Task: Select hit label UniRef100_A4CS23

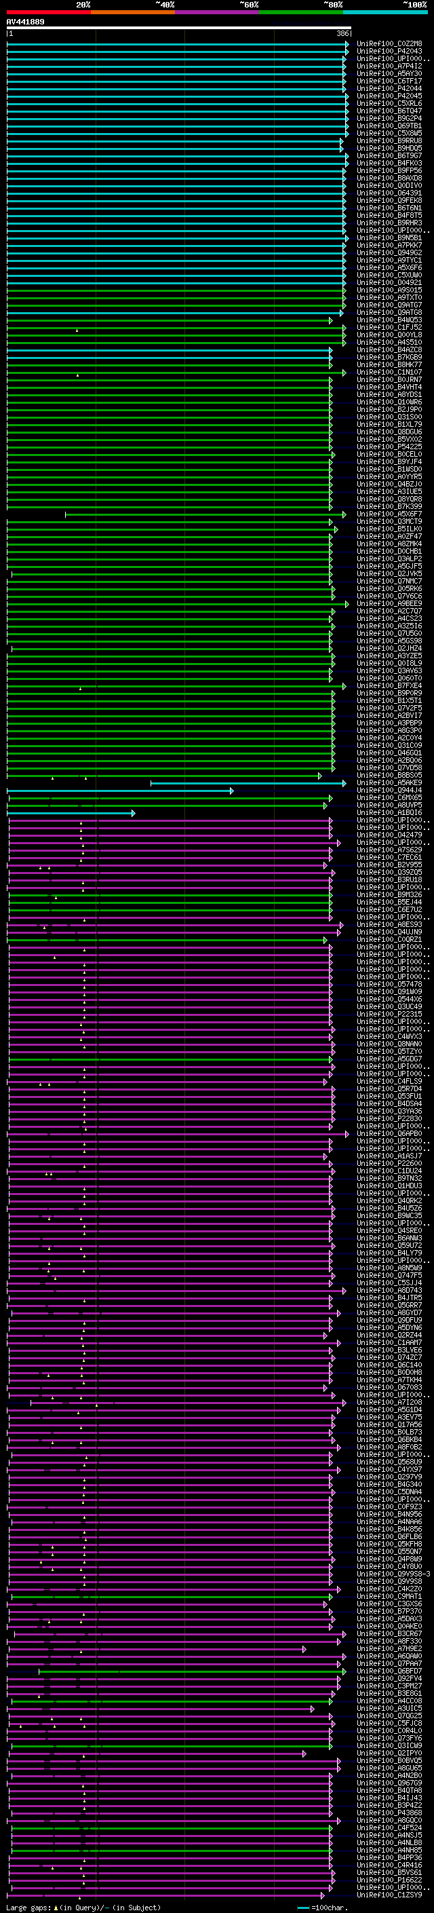Action: tap(389, 618)
